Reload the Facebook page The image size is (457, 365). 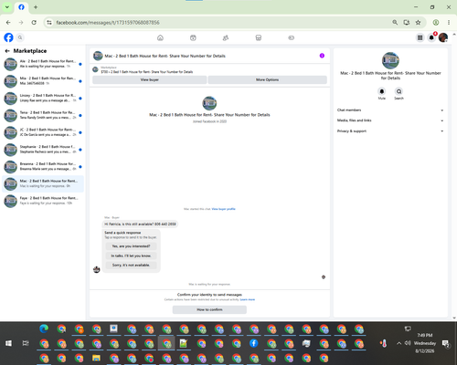click(34, 23)
